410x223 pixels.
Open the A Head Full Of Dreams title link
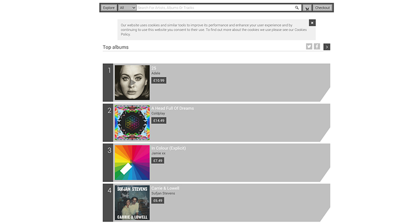pyautogui.click(x=172, y=108)
